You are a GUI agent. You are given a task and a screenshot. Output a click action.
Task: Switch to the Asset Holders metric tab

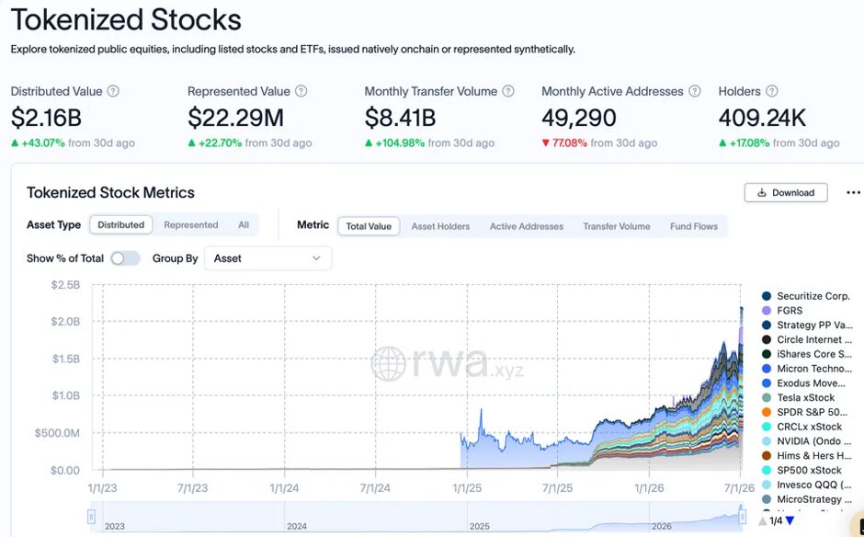click(441, 226)
